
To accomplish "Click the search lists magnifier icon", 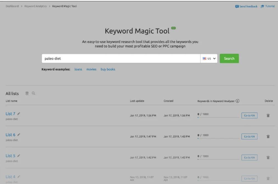I will coord(33,93).
